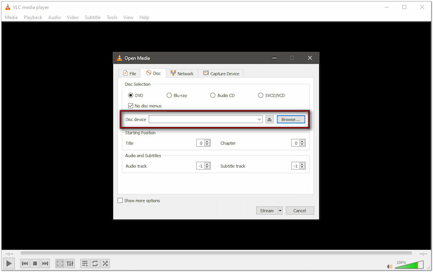
Task: Increase the Title stepper value
Action: tap(208, 141)
